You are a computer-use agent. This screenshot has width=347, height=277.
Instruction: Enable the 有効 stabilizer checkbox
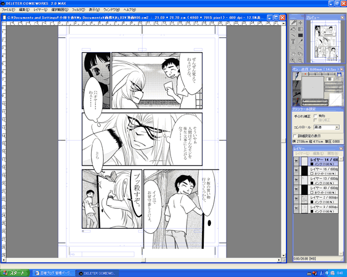pos(315,116)
